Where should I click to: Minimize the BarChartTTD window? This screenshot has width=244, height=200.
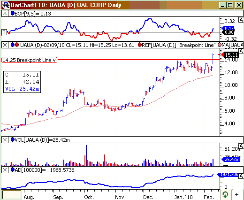tap(222, 5)
